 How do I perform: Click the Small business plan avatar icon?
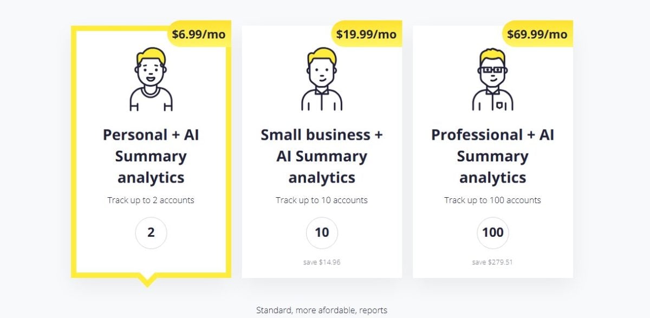tap(322, 79)
